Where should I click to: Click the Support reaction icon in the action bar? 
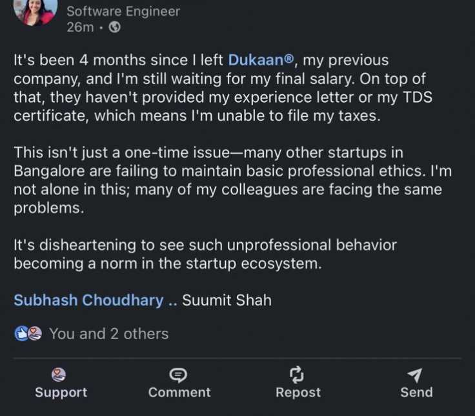tap(60, 375)
